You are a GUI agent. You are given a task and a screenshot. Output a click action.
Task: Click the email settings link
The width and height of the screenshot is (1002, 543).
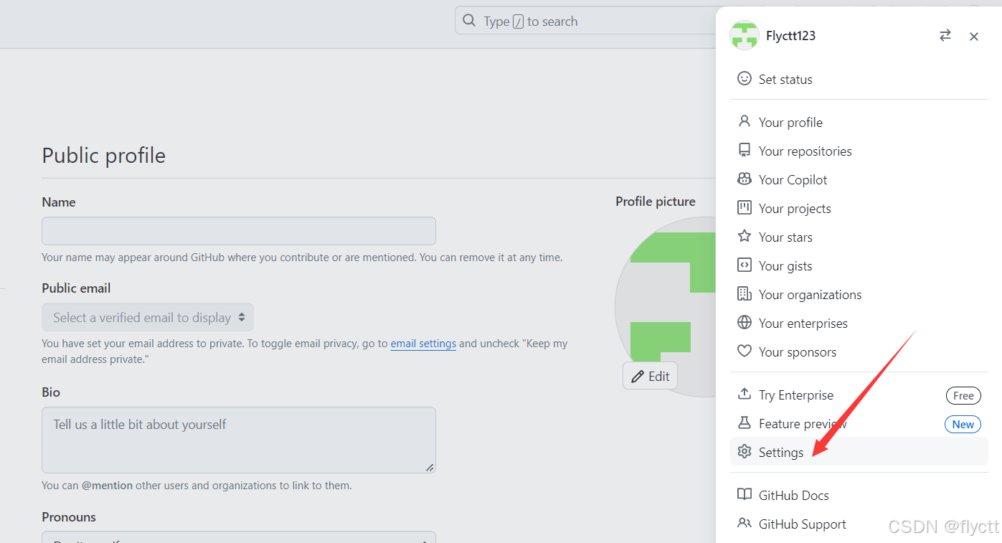pyautogui.click(x=423, y=344)
